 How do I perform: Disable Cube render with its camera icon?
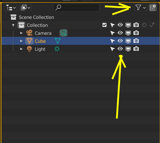136,41
